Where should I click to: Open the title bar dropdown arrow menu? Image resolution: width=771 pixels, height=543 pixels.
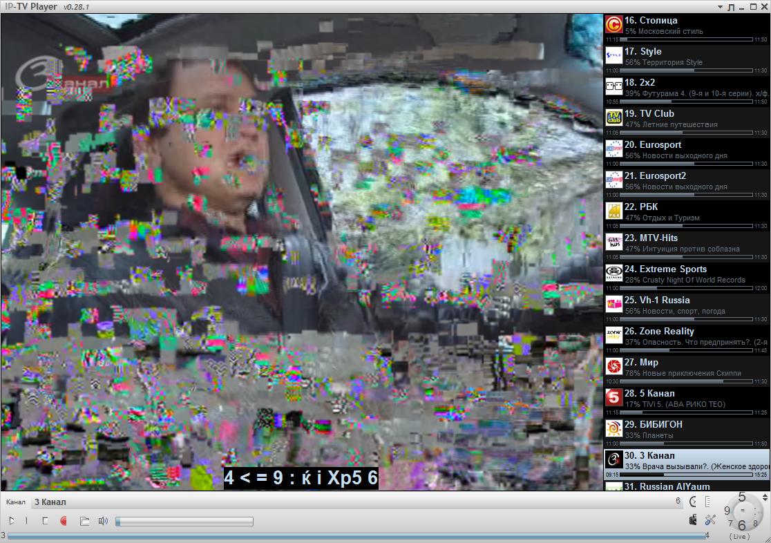click(719, 7)
